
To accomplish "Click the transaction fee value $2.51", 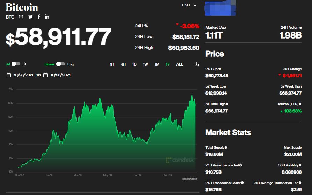I will point(296,190).
